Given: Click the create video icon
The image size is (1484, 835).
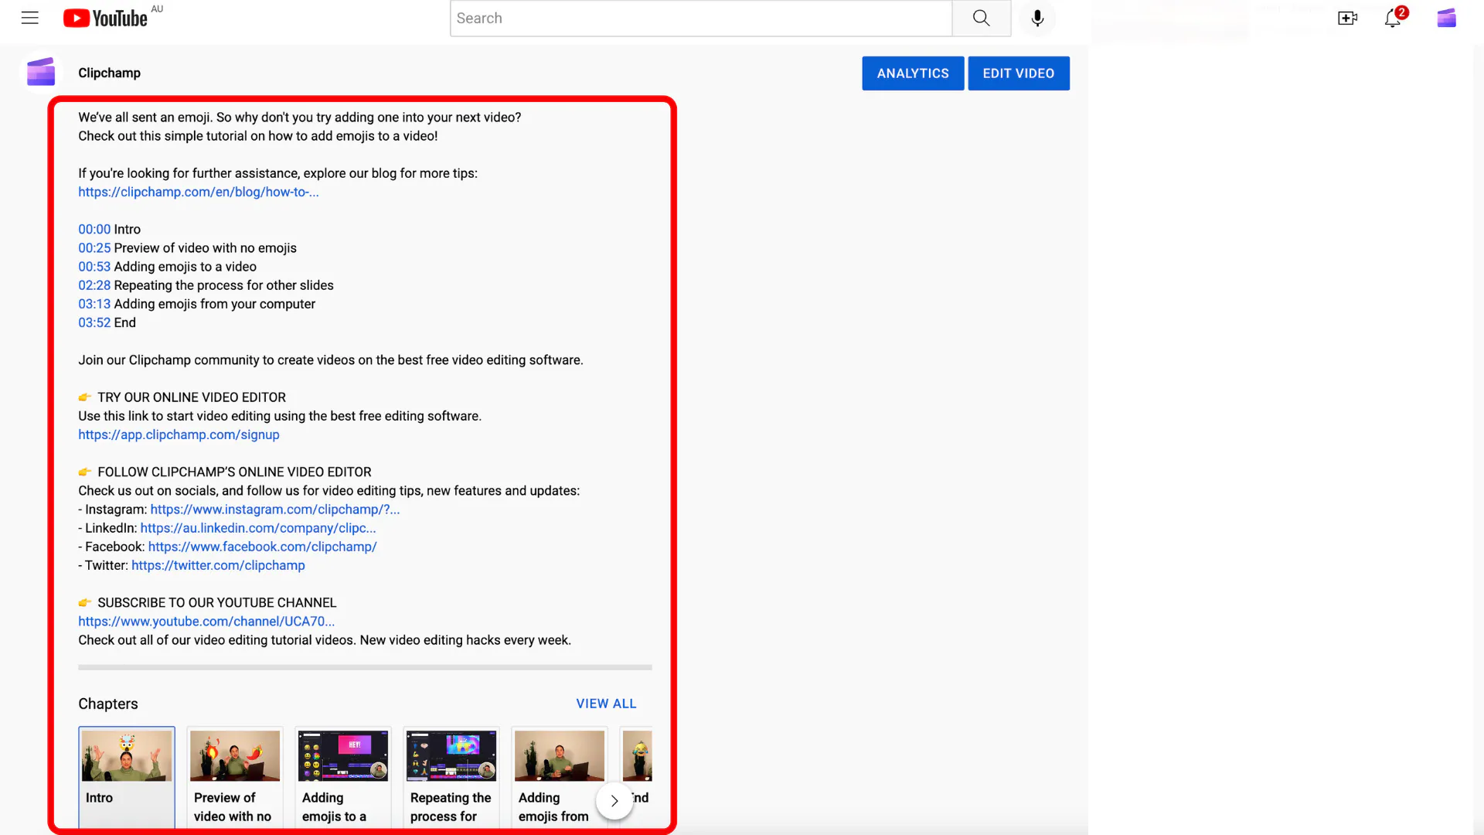Looking at the screenshot, I should pos(1347,17).
